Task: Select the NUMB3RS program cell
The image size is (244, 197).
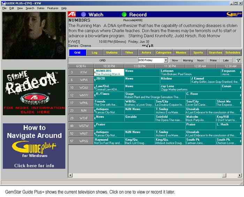Action: (109, 72)
